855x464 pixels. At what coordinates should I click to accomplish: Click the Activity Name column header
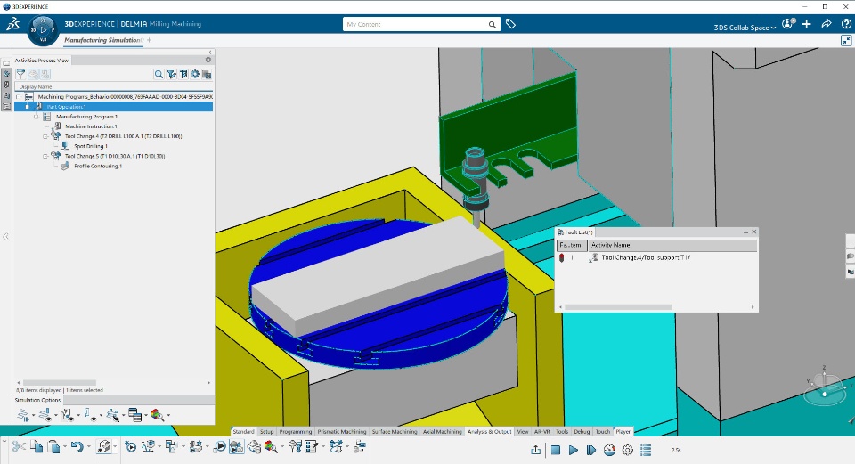[x=673, y=245]
